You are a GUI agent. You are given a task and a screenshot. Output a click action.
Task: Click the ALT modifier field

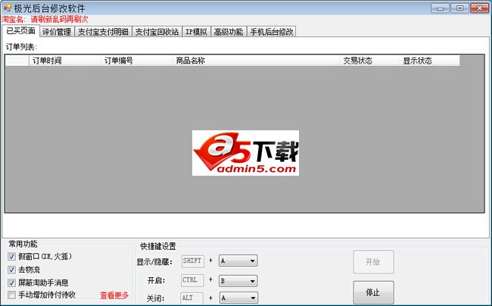coord(192,298)
